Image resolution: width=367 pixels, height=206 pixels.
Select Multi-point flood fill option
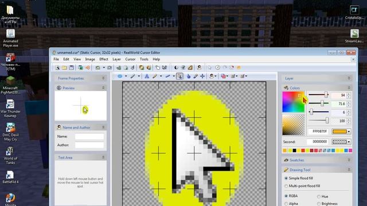tap(286, 186)
